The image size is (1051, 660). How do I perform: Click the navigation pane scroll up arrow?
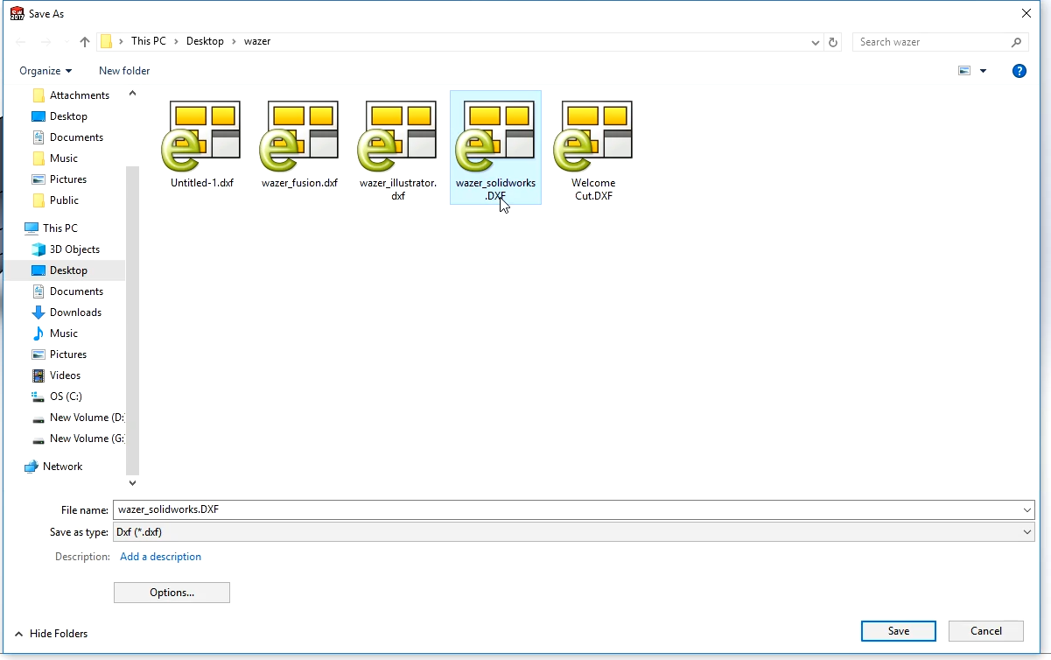(x=133, y=93)
